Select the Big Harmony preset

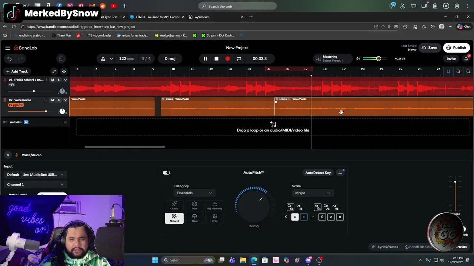pos(215,205)
